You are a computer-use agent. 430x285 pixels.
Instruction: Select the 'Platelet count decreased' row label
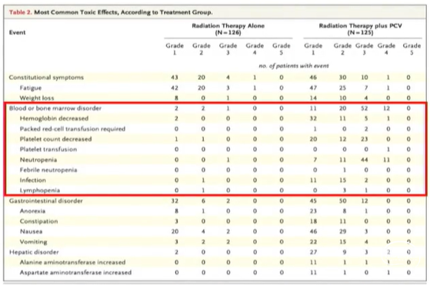click(x=55, y=139)
